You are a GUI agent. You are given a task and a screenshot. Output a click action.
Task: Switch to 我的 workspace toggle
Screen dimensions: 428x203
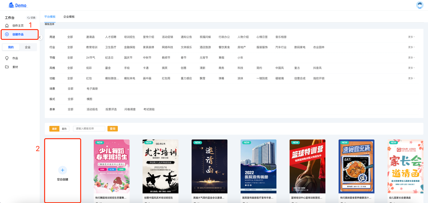11,47
